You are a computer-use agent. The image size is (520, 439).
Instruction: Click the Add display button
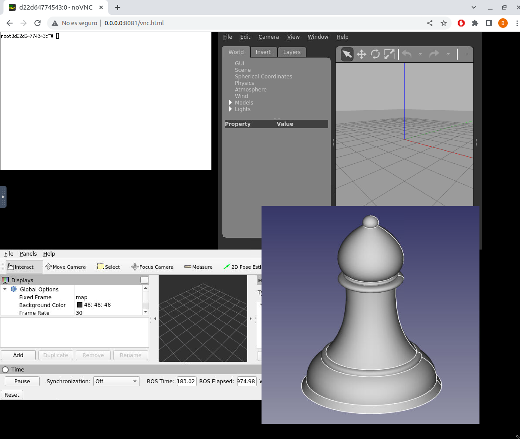click(18, 355)
